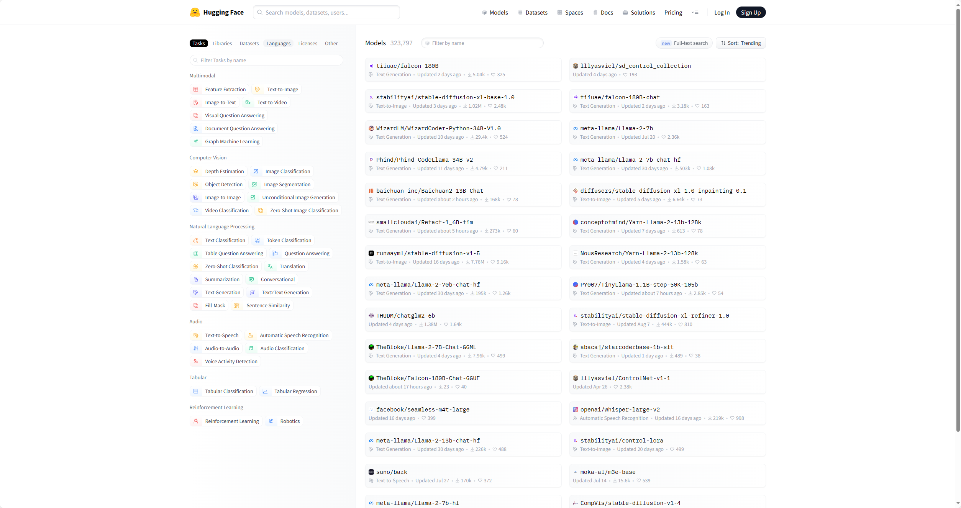
Task: Click the Feature Extraction task icon
Action: coord(196,89)
